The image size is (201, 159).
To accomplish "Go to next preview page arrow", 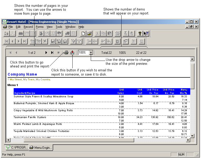I will point(46,52).
